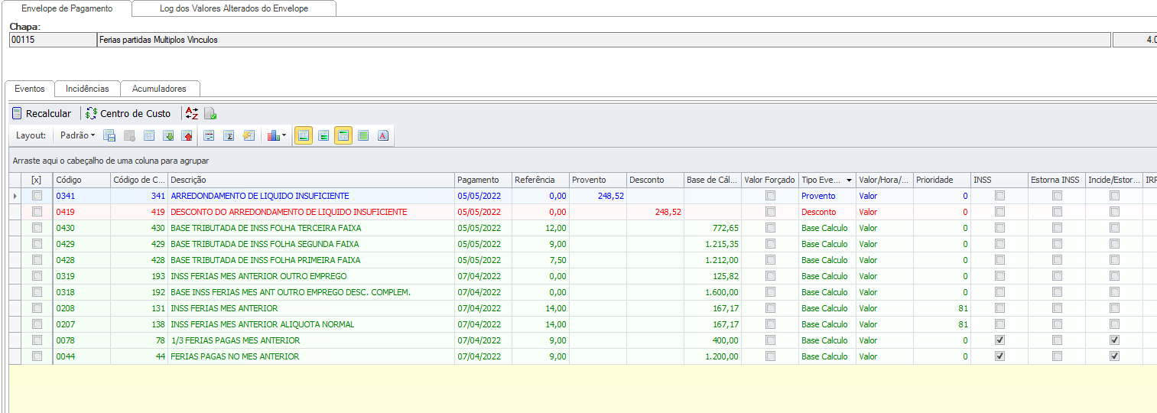Sort by the Descrição column header
The image size is (1157, 413).
tap(311, 180)
